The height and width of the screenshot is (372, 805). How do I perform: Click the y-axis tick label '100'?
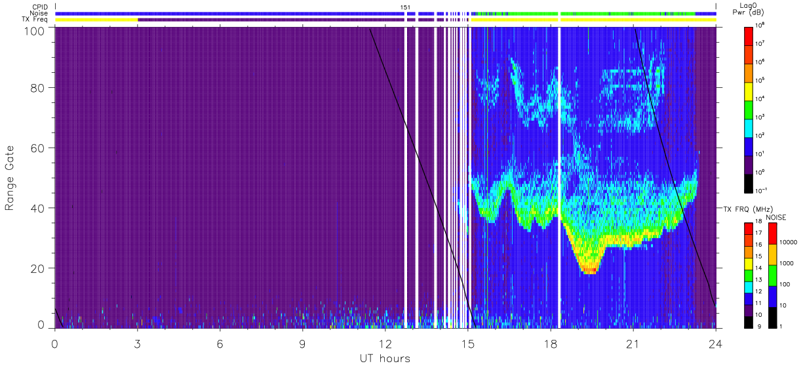point(33,30)
